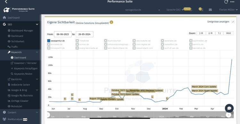240x124 pixels.
Task: Expand the Florian Müller user menu
Action: click(x=228, y=10)
